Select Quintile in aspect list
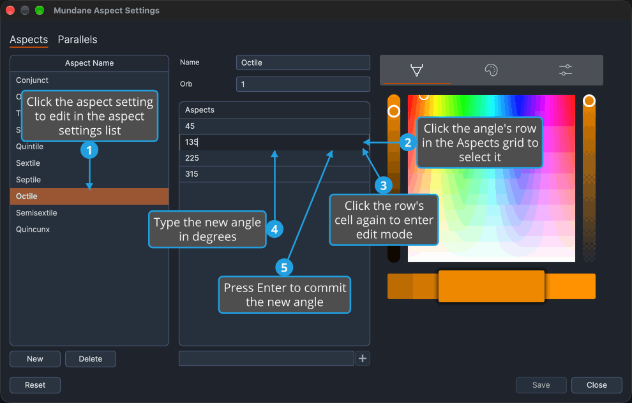Viewport: 632px width, 403px height. pyautogui.click(x=89, y=147)
